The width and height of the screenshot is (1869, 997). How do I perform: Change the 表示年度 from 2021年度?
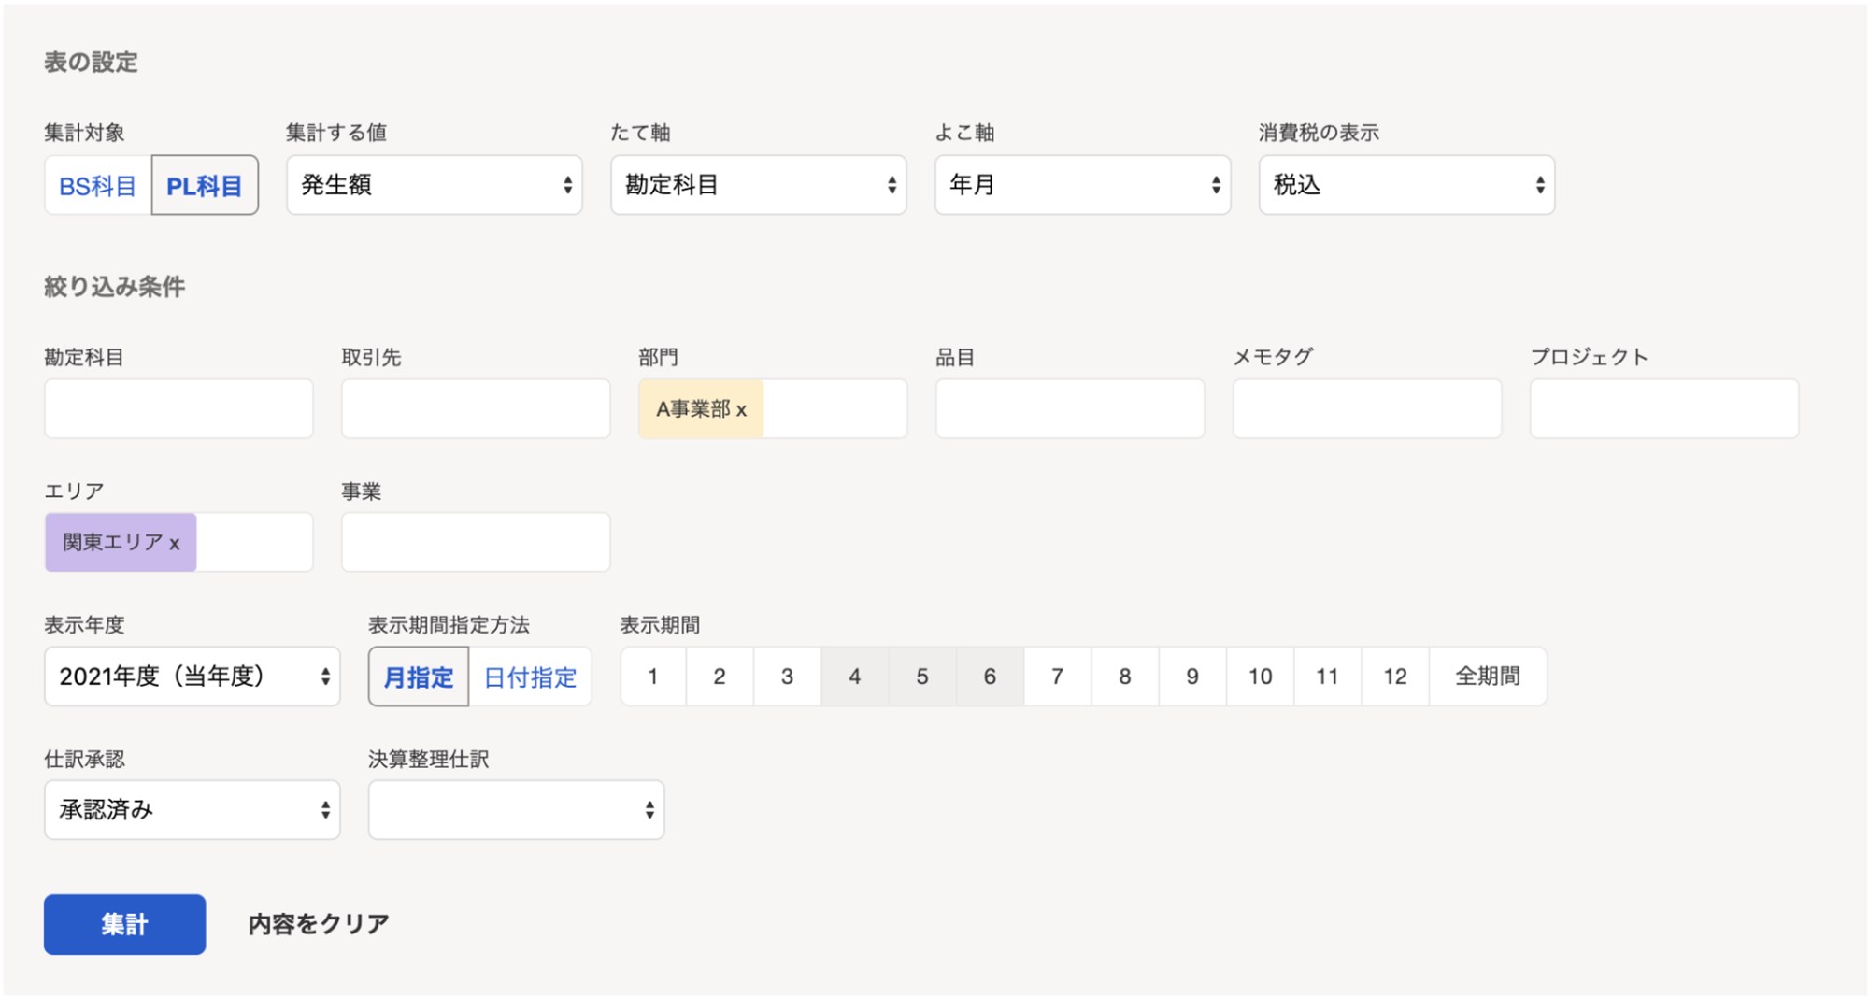pyautogui.click(x=192, y=677)
